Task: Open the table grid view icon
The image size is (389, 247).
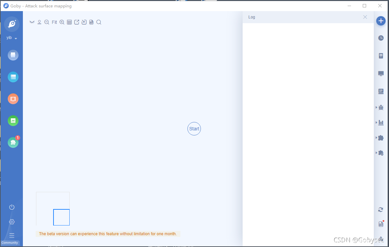Action: coord(69,22)
